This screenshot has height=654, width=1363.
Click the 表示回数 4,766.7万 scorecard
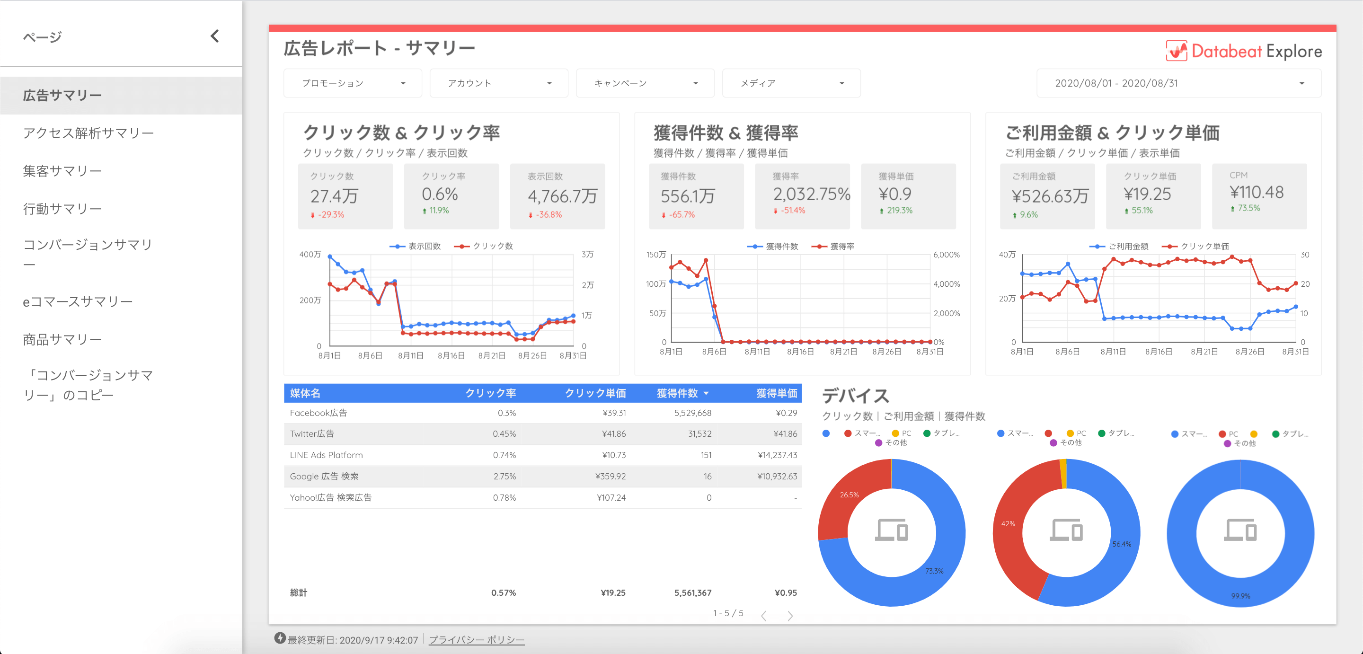(557, 196)
